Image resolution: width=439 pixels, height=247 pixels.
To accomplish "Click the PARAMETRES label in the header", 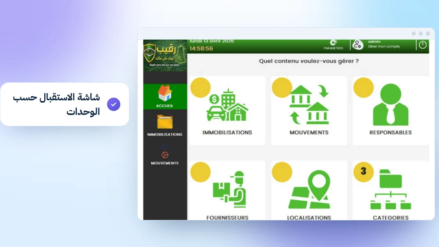I will 334,48.
